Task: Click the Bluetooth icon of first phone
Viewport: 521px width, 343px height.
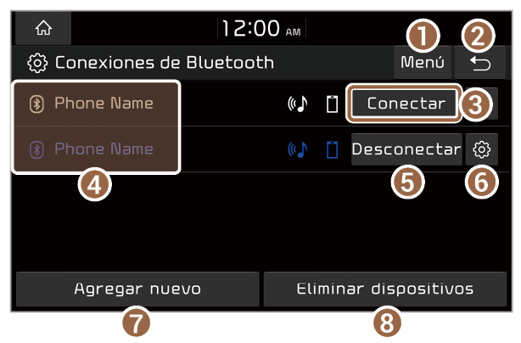Action: coord(36,104)
